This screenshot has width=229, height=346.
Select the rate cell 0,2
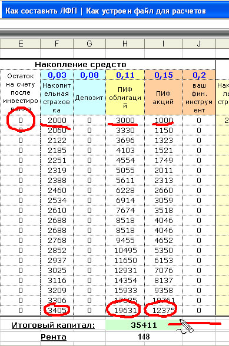[x=199, y=75]
